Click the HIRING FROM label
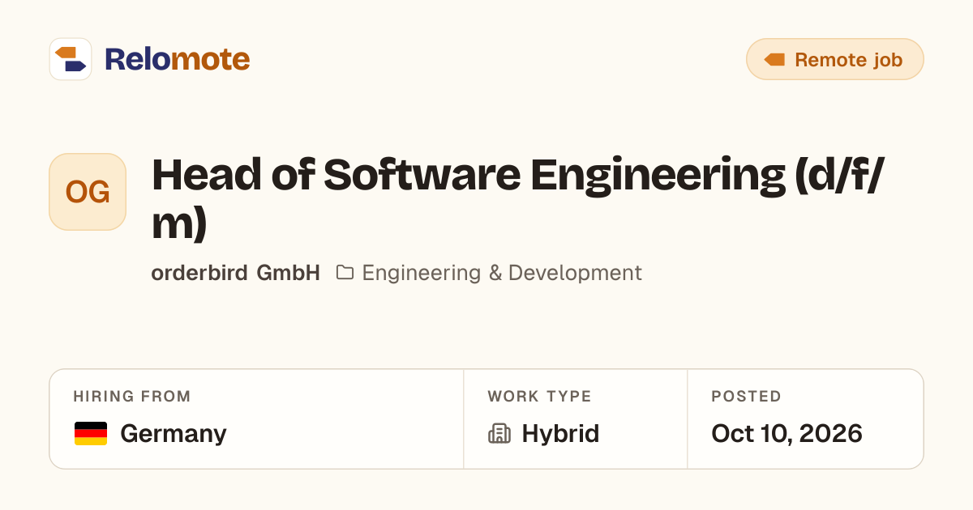 point(132,397)
